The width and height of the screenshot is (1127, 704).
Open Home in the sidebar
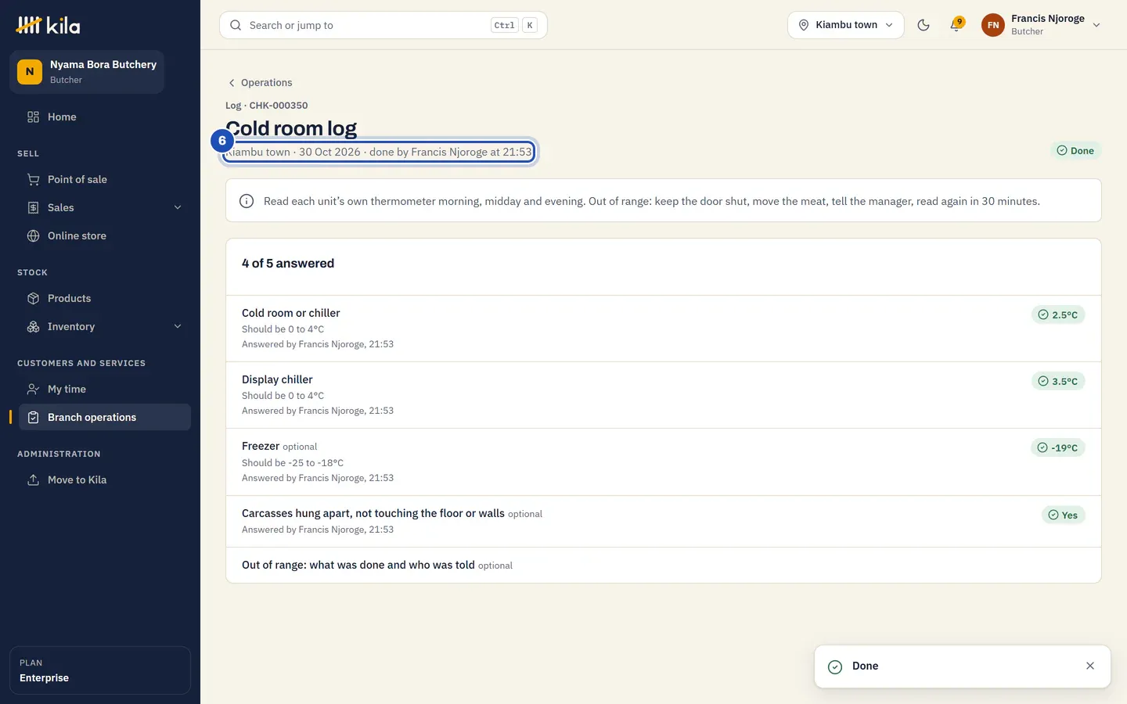[105, 117]
